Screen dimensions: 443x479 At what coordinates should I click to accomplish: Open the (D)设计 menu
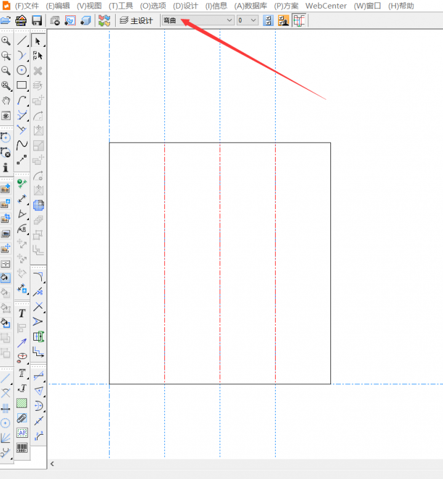point(186,6)
